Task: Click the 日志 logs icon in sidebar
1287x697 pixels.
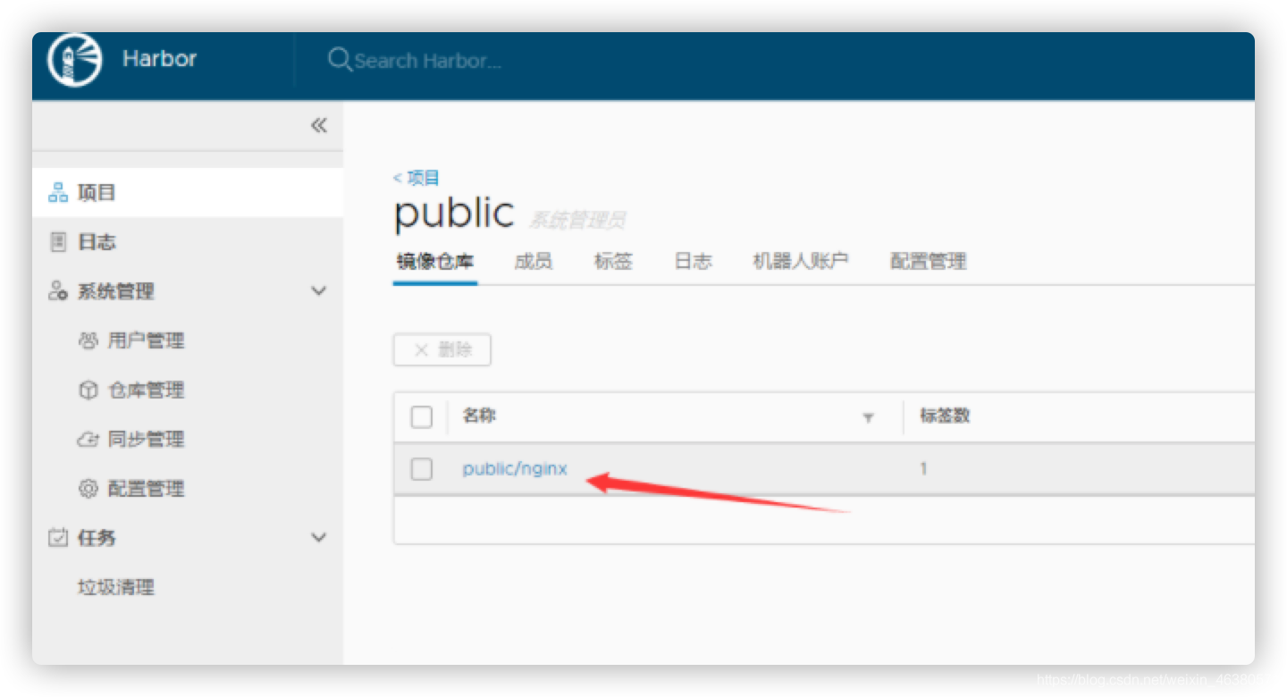Action: (58, 241)
